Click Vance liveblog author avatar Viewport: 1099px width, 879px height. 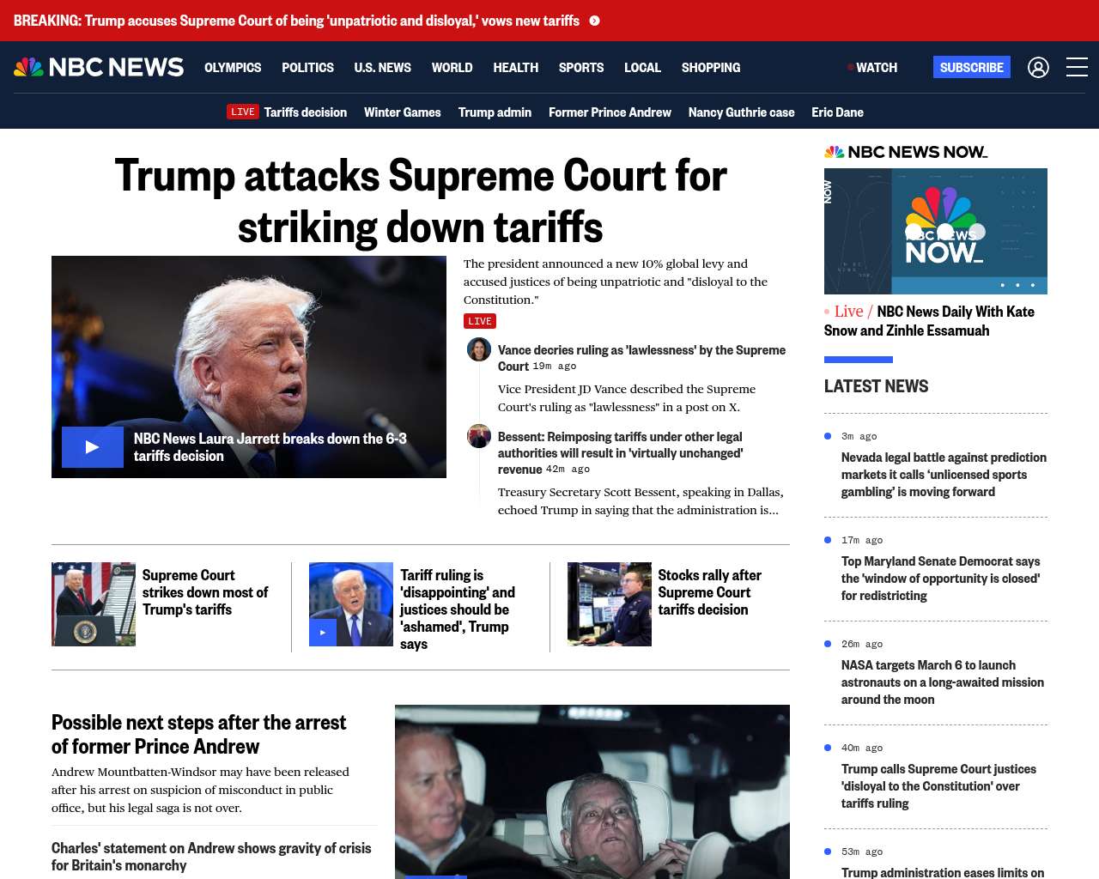(x=479, y=349)
